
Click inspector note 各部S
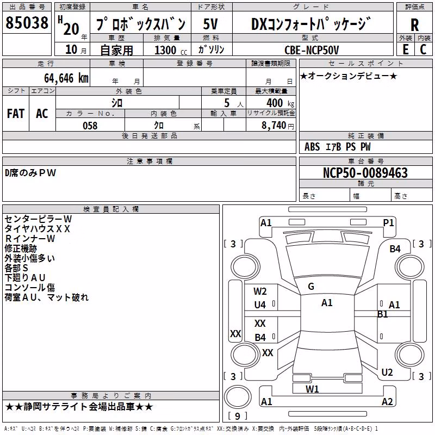16,268
